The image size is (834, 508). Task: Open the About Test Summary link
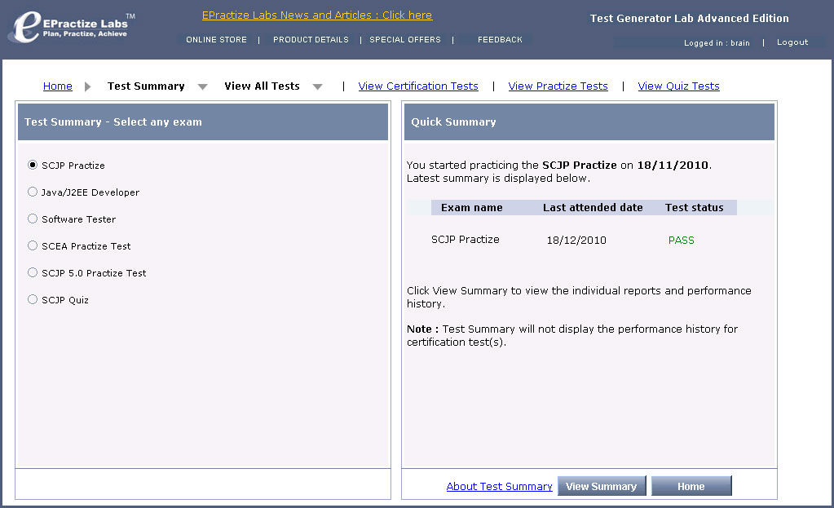[x=500, y=486]
